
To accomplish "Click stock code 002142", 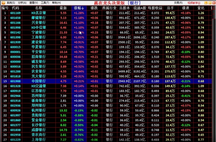I will pyautogui.click(x=15, y=32).
